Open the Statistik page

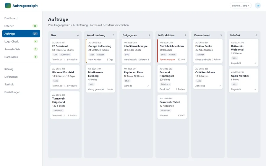pos(21,84)
